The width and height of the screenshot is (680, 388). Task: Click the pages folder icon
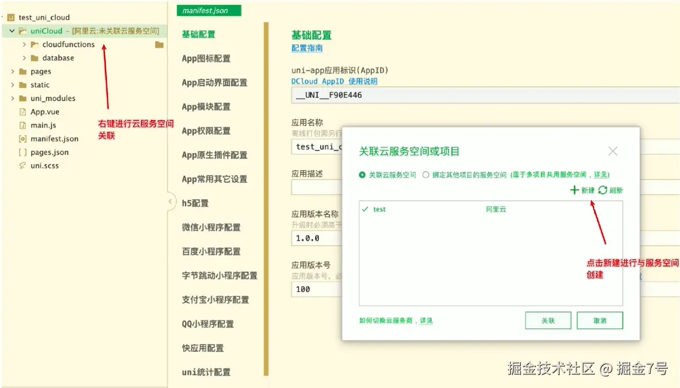point(23,71)
